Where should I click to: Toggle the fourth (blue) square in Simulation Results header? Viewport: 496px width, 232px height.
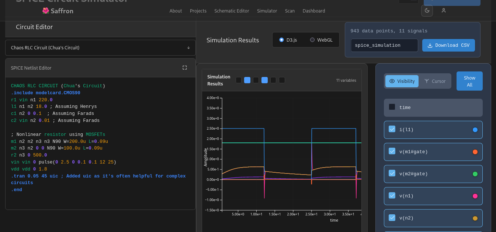click(x=265, y=80)
